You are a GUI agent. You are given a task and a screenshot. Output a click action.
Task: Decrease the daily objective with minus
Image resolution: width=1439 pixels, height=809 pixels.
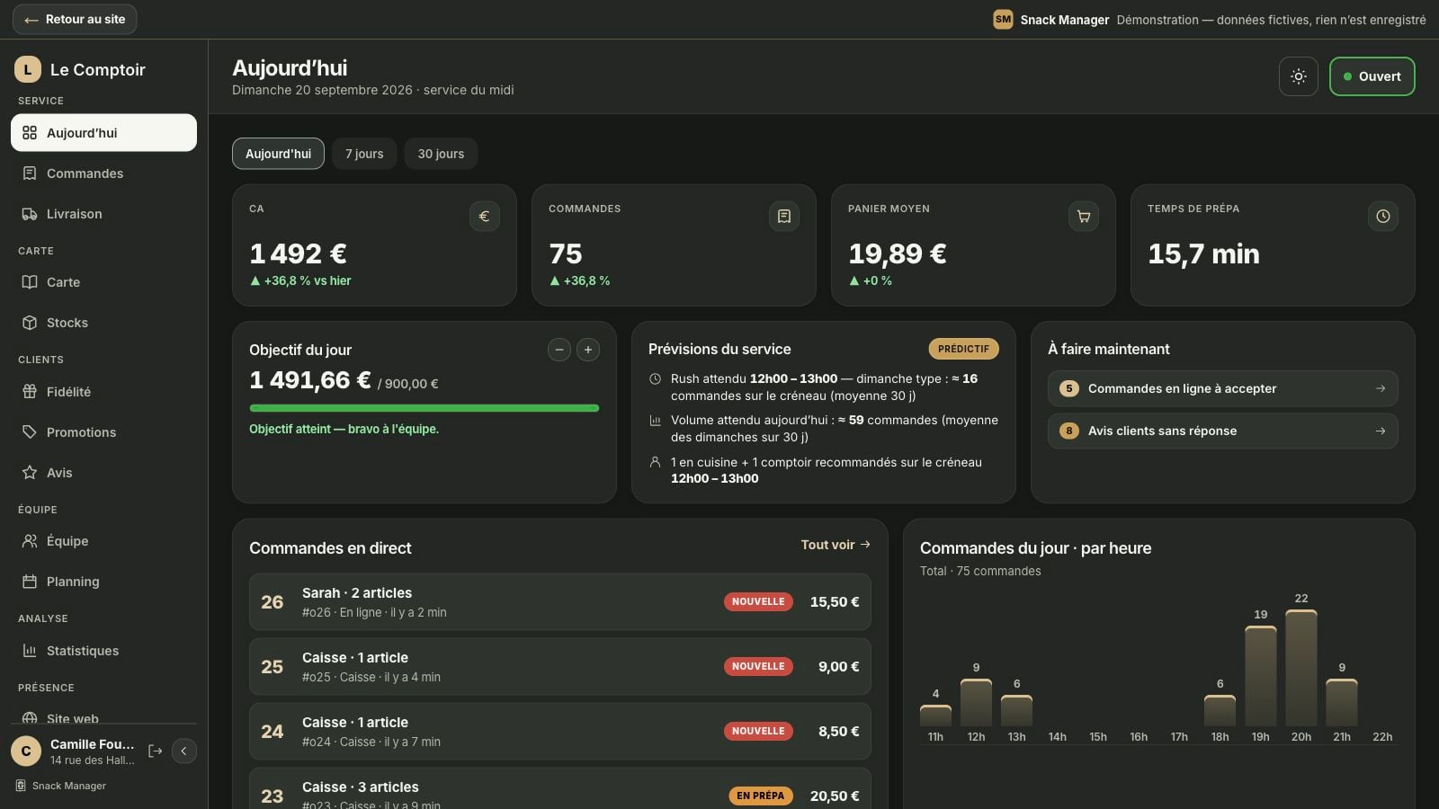point(559,350)
